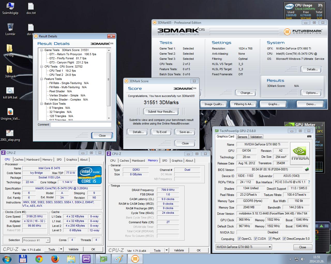The width and height of the screenshot is (331, 264).
Task: Open the kill bf4.bat desktop file
Action: pyautogui.click(x=10, y=91)
